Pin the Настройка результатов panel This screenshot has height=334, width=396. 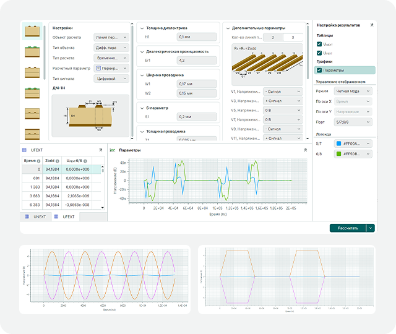(x=372, y=25)
